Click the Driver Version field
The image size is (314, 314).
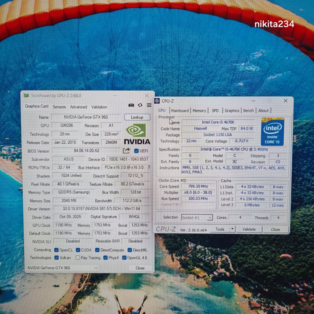click(x=101, y=209)
